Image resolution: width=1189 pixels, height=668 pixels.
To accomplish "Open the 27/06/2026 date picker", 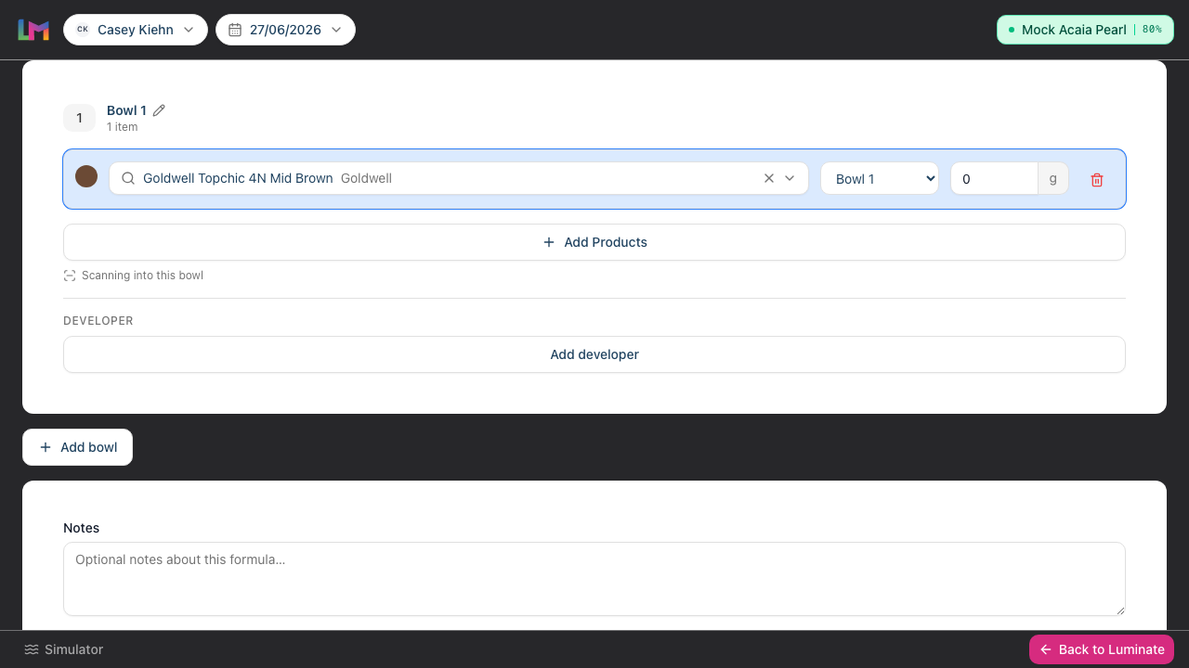I will point(285,30).
